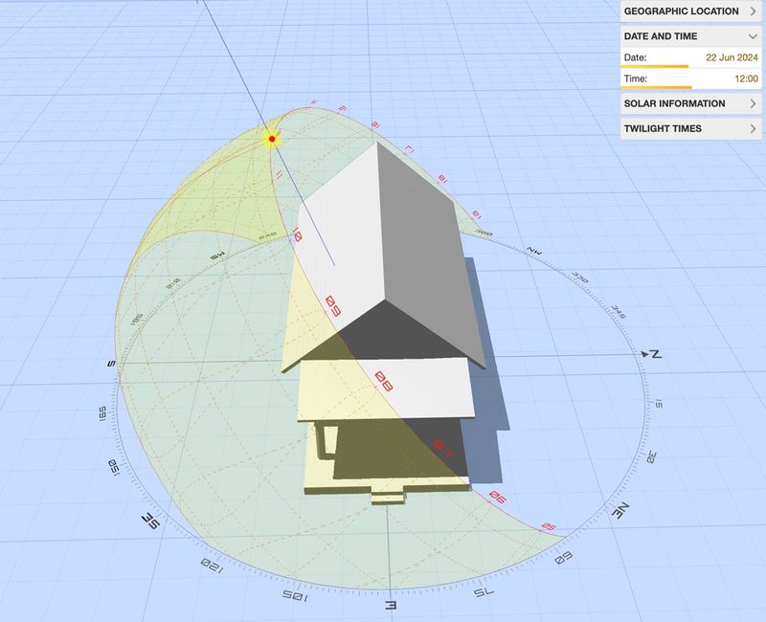
Task: Click the 165 degree azimuth label
Action: [102, 413]
